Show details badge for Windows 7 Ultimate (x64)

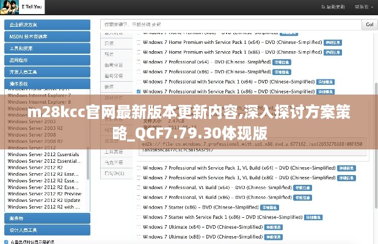click(x=274, y=228)
